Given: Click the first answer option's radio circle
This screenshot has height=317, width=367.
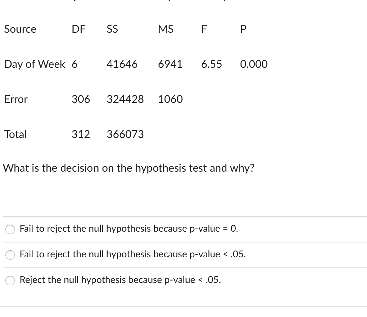Looking at the screenshot, I should coord(10,229).
